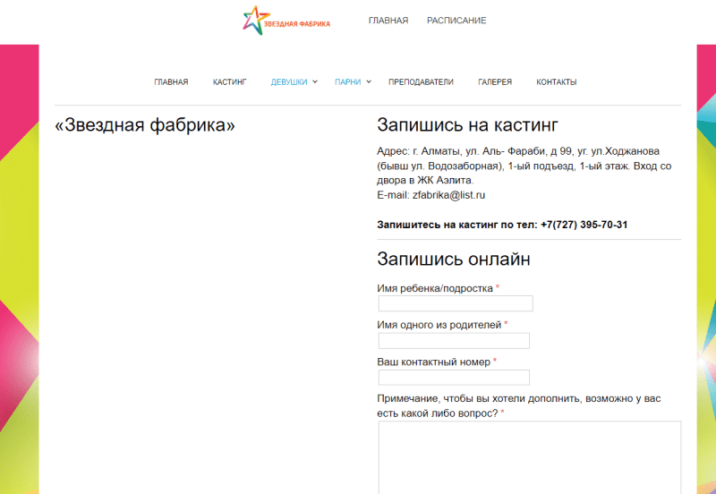
Task: Go to the ПРЕПОДАВАТЕЛИ page
Action: (421, 82)
